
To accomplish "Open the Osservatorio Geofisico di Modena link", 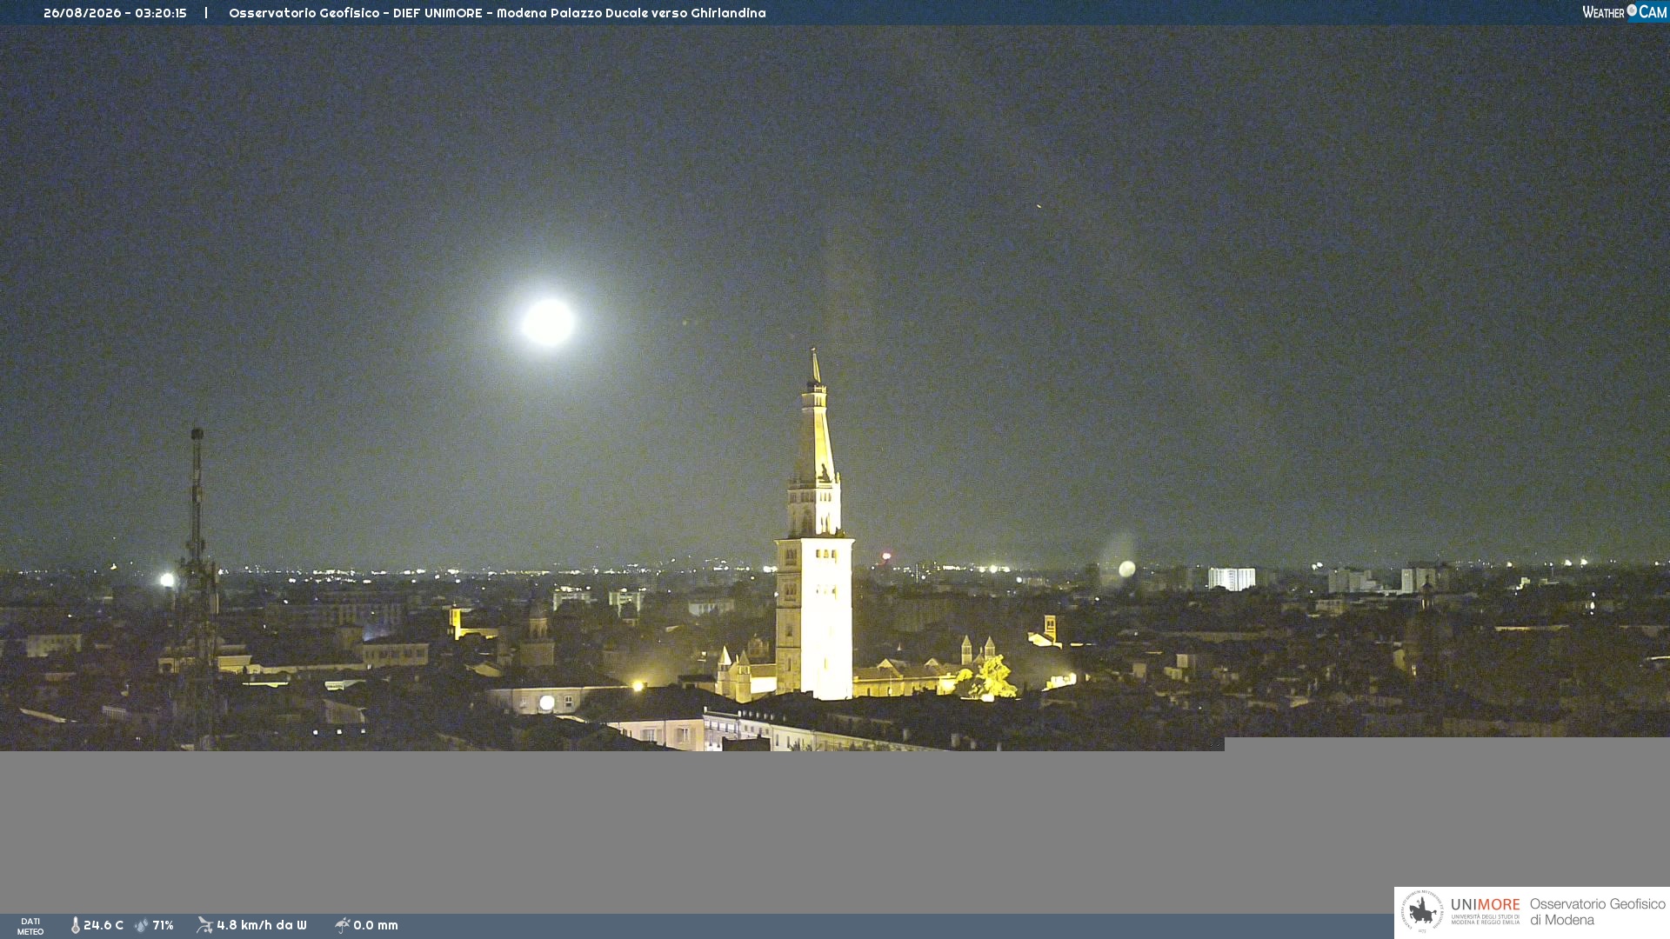I will click(x=1598, y=912).
